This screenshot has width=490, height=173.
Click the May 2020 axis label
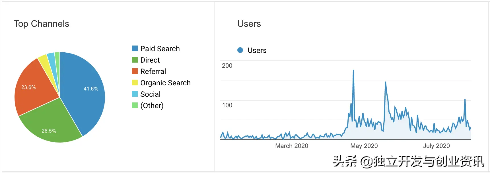coord(364,146)
